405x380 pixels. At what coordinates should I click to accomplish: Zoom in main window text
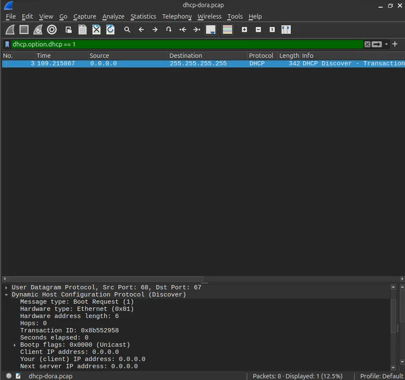(x=245, y=30)
